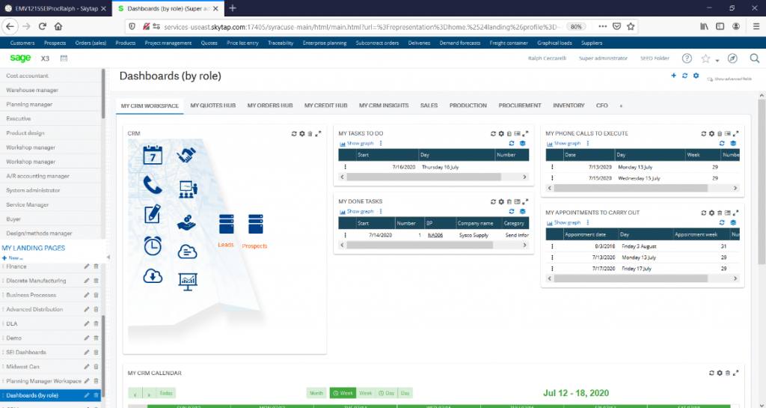The height and width of the screenshot is (408, 766).
Task: Expand the My Done Tasks widget fullscreen
Action: pos(525,201)
